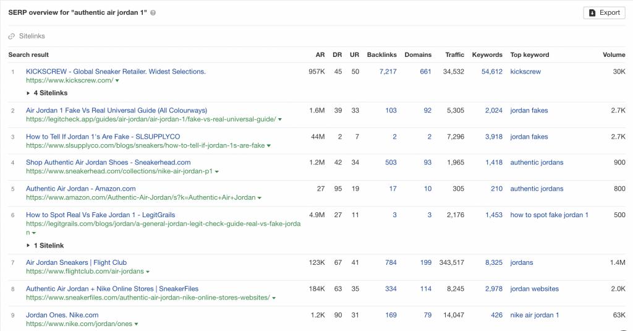
Task: Click domains count 79 for Nike.com
Action: coord(428,316)
